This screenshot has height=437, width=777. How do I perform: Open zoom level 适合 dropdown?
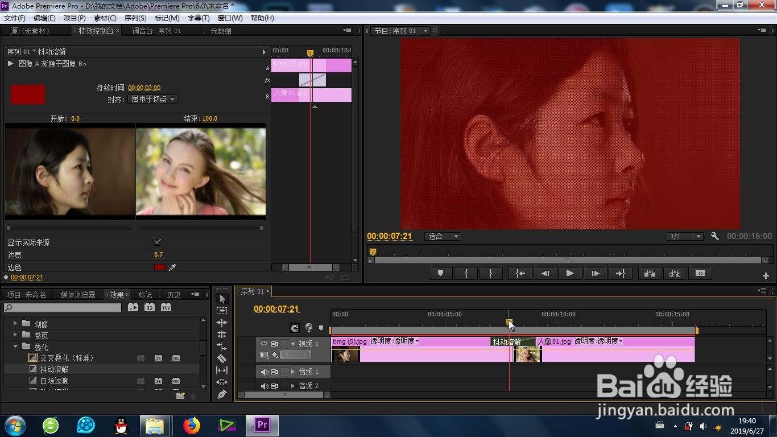click(443, 236)
